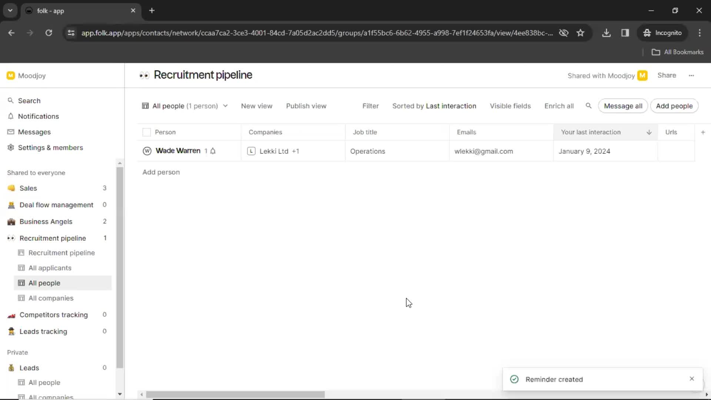
Task: Open Deal flow management group
Action: click(x=56, y=205)
